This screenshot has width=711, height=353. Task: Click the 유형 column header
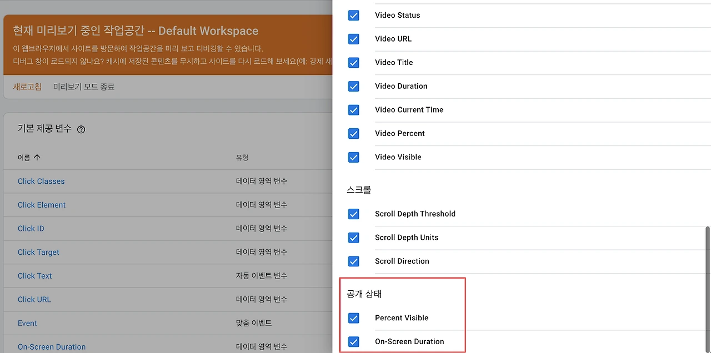tap(242, 158)
